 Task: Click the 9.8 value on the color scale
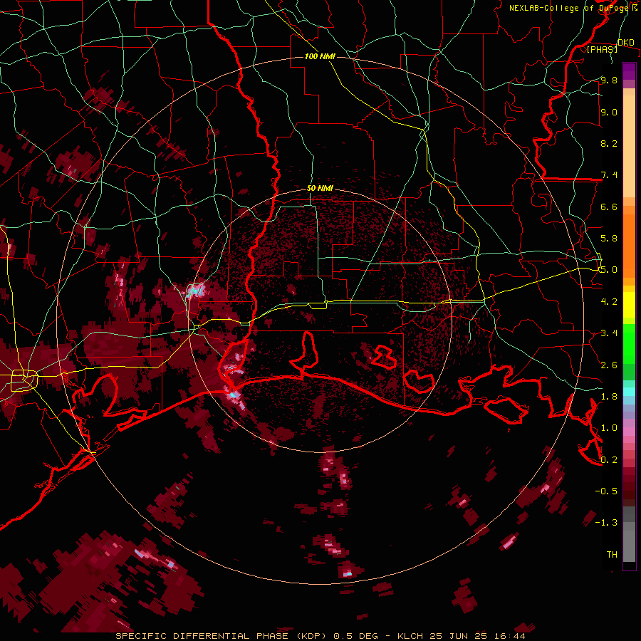pos(609,80)
